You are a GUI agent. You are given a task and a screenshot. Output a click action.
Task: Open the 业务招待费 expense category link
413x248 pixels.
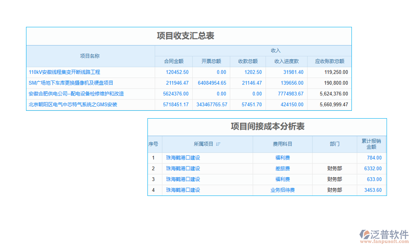282,190
